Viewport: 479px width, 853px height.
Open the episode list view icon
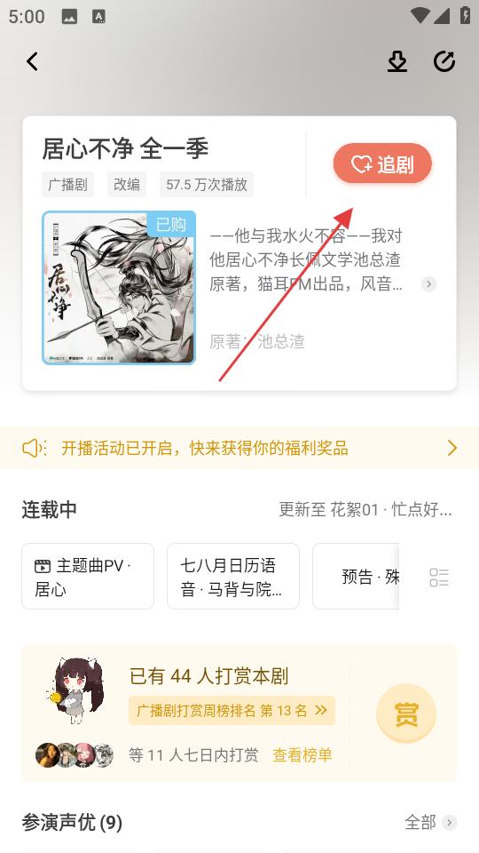[x=439, y=578]
